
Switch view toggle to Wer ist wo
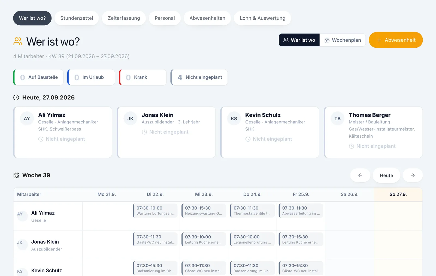coord(299,40)
